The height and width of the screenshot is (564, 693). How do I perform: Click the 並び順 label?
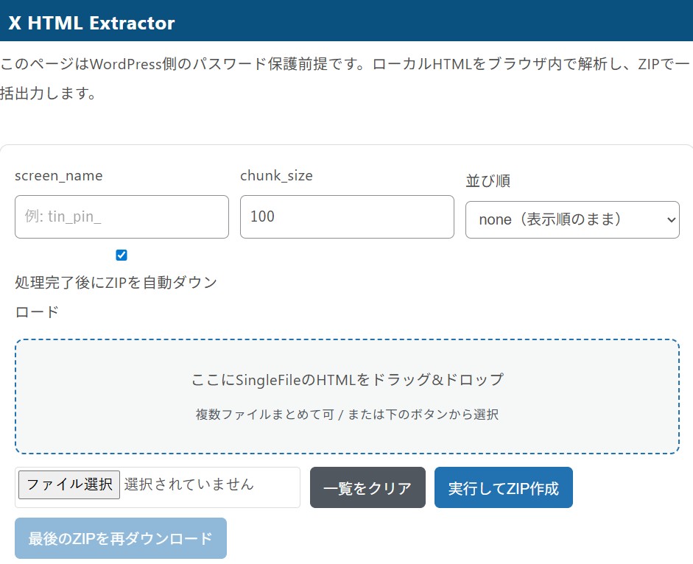click(488, 181)
